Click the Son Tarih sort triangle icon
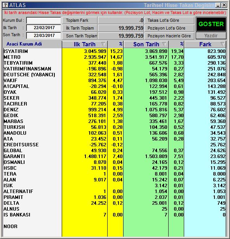Screen dimensions: 230x239 164,44
